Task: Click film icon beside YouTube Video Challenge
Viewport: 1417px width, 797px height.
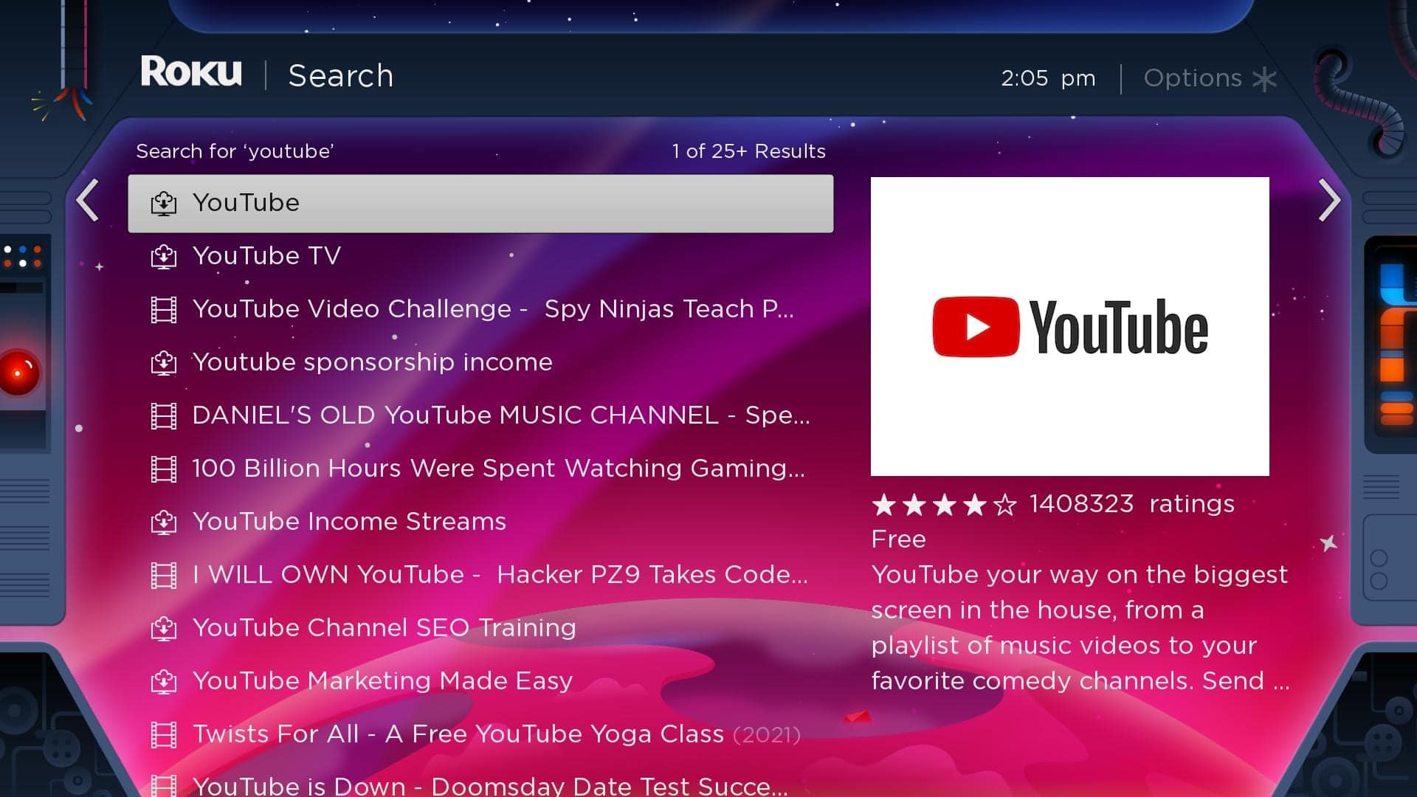Action: pyautogui.click(x=163, y=310)
